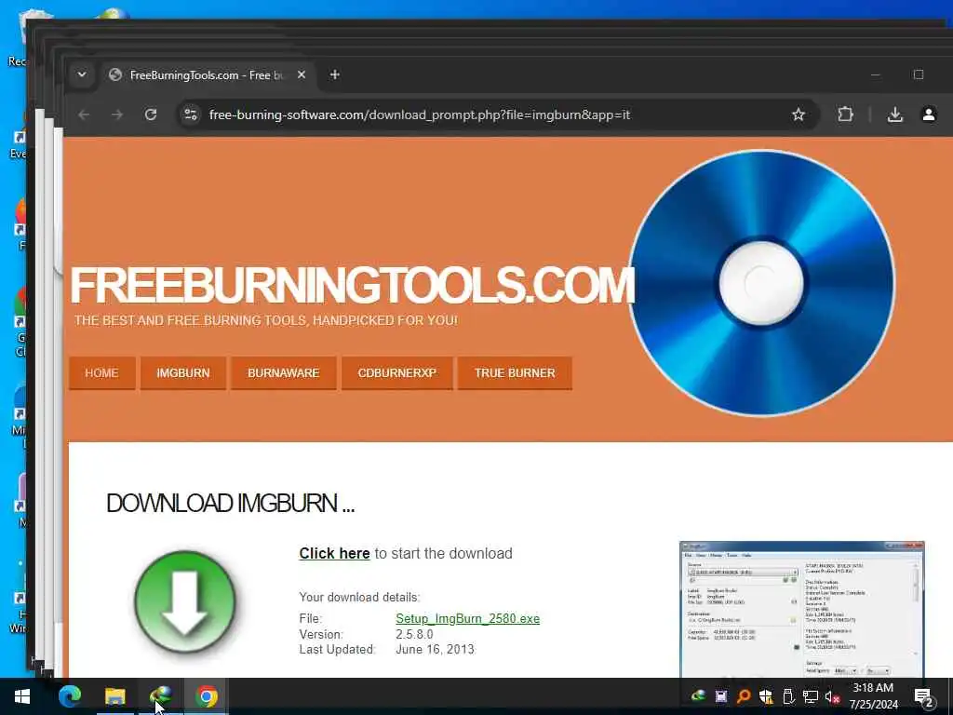Go back using Chrome's back arrow
953x715 pixels.
[84, 115]
